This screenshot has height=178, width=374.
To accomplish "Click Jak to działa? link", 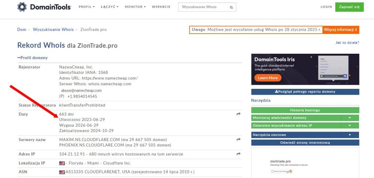I will click(x=347, y=43).
